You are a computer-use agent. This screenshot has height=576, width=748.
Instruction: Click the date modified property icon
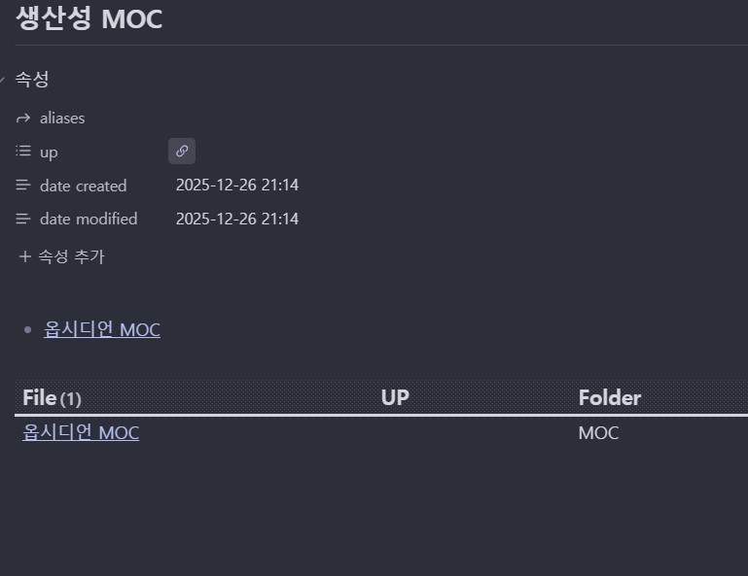pyautogui.click(x=23, y=219)
